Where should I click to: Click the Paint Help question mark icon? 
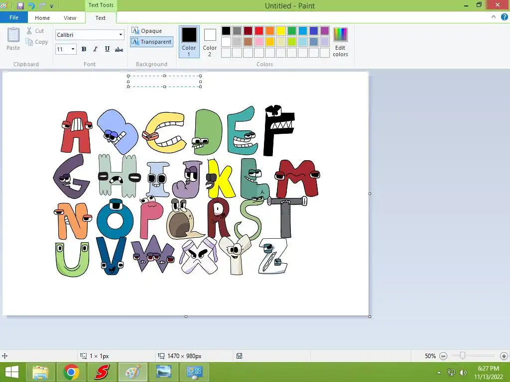[504, 17]
